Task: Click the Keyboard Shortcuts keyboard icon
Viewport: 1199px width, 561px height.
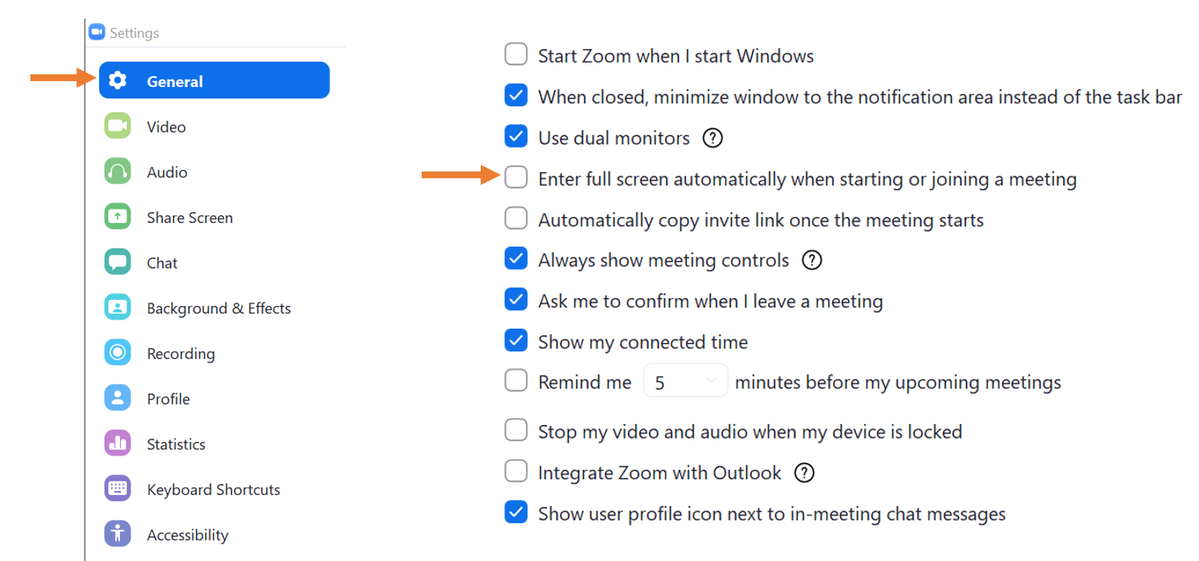Action: [117, 488]
